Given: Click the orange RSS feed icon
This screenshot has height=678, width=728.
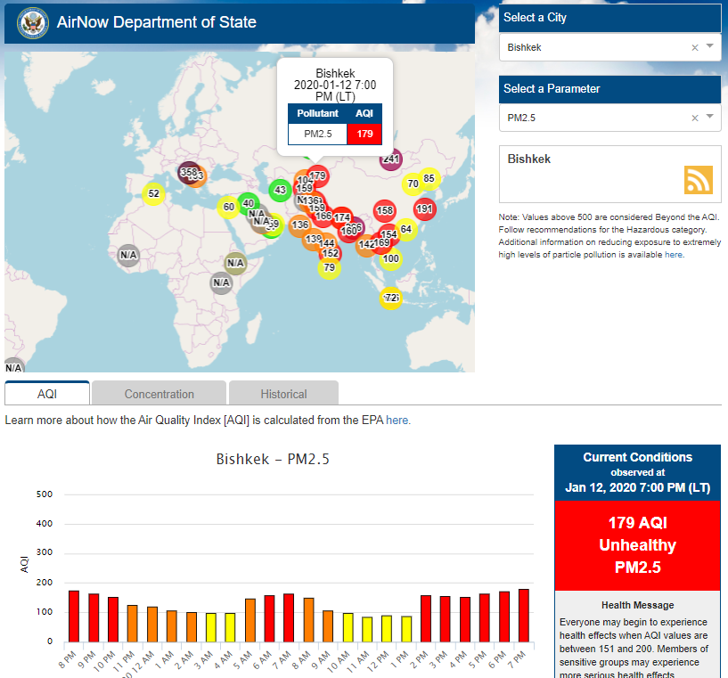Looking at the screenshot, I should point(698,179).
